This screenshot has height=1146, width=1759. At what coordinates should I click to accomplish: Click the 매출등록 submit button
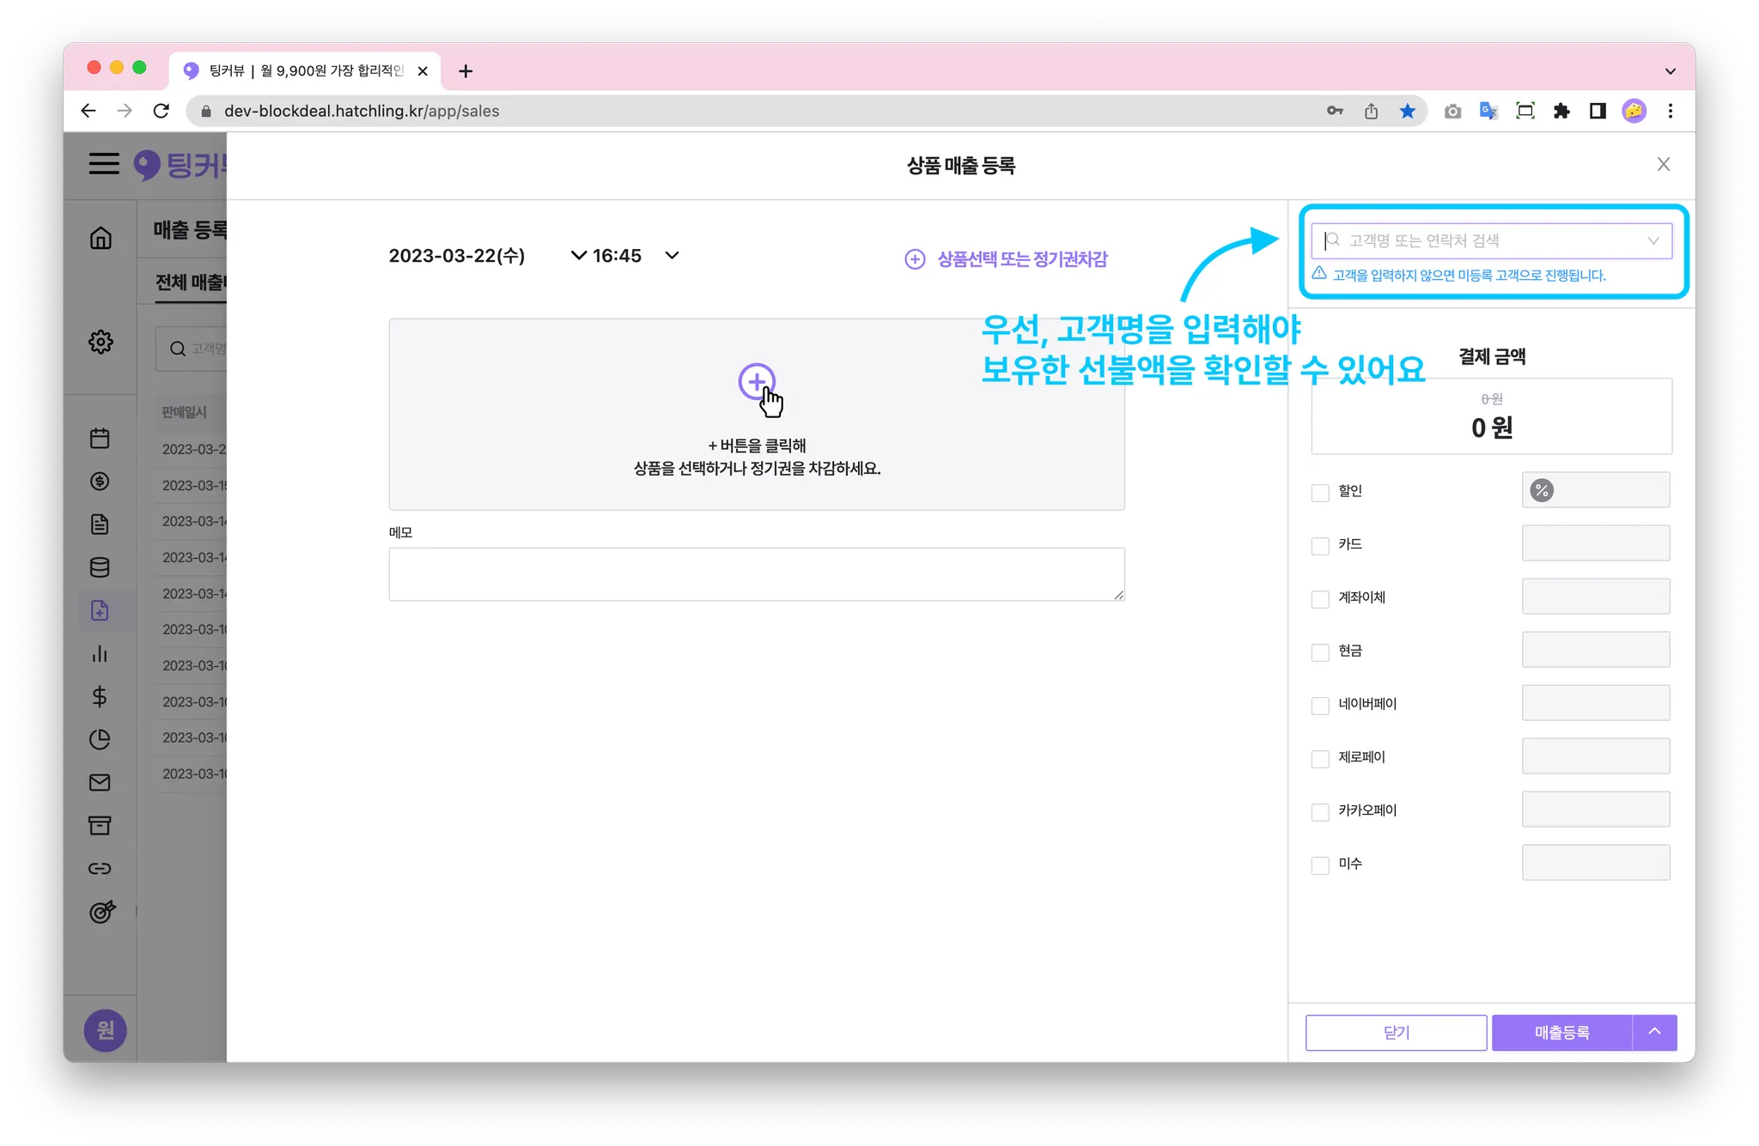pos(1561,1032)
